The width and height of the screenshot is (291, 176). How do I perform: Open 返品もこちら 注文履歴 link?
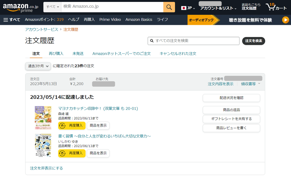tap(251, 7)
